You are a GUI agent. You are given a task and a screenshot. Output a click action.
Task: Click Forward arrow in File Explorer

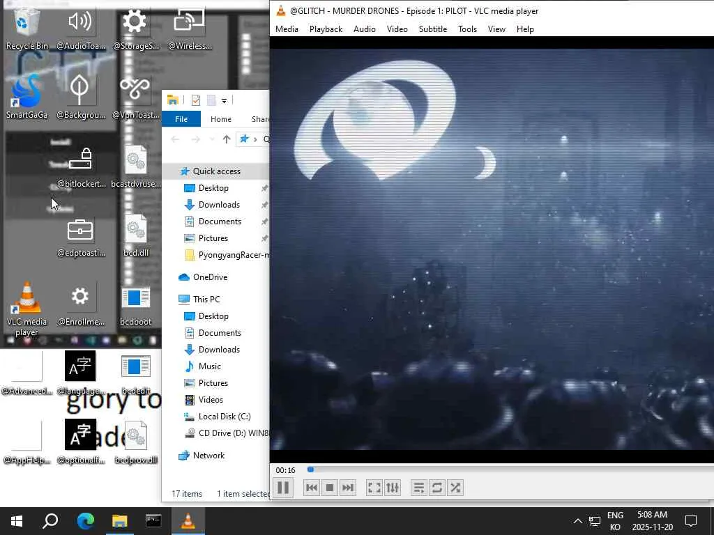195,139
